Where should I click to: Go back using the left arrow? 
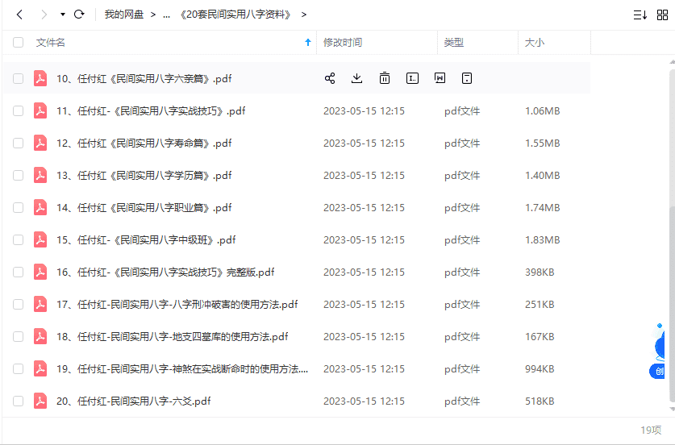(20, 15)
